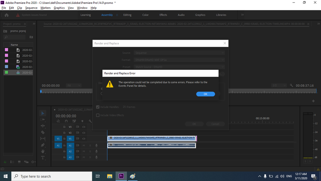Go up to parent bin folder icon
The image size is (321, 181).
coord(5,31)
